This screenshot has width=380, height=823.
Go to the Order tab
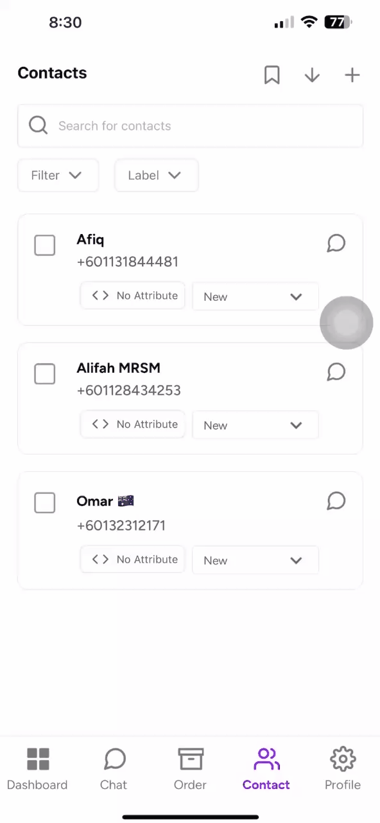190,769
